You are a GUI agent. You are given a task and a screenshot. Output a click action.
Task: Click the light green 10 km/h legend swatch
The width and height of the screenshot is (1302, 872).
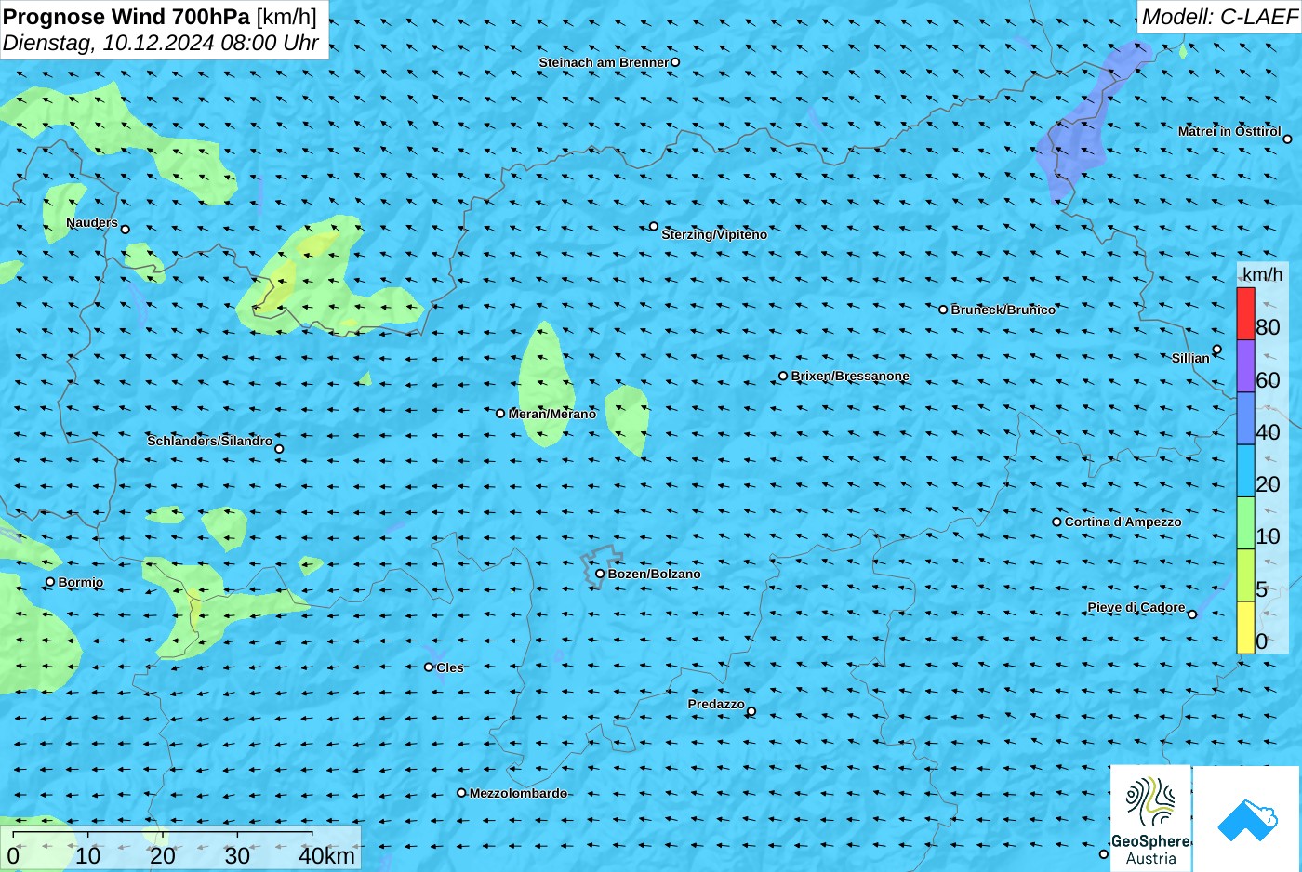[1245, 523]
